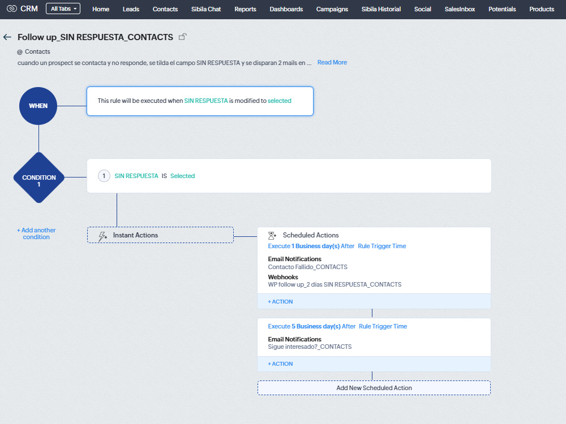Open the SalesInbox tab

coord(460,9)
